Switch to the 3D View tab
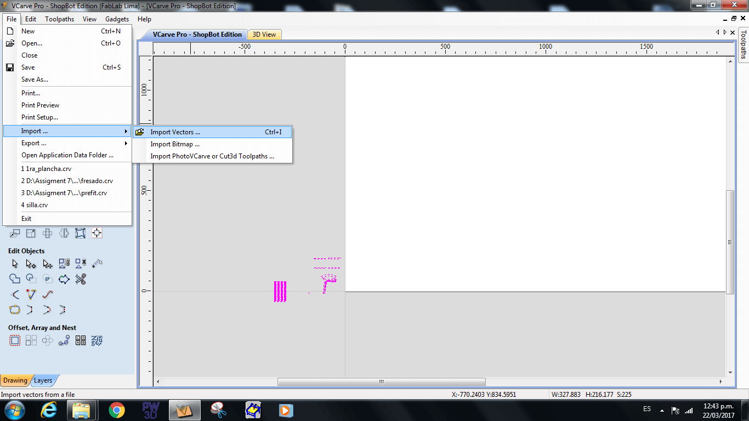 point(264,35)
